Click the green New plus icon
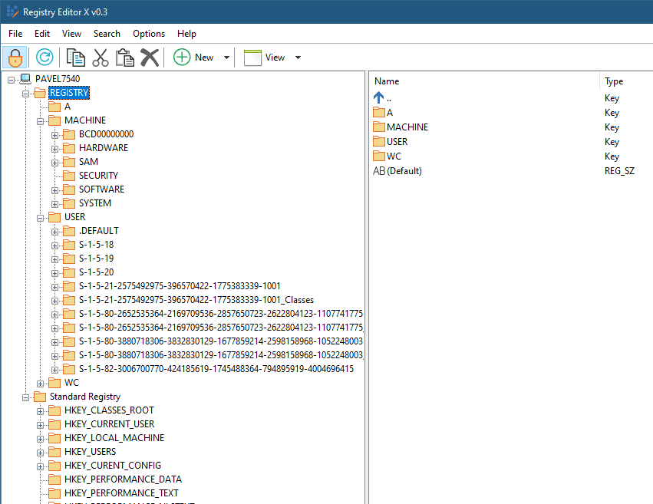This screenshot has width=653, height=504. coord(182,57)
